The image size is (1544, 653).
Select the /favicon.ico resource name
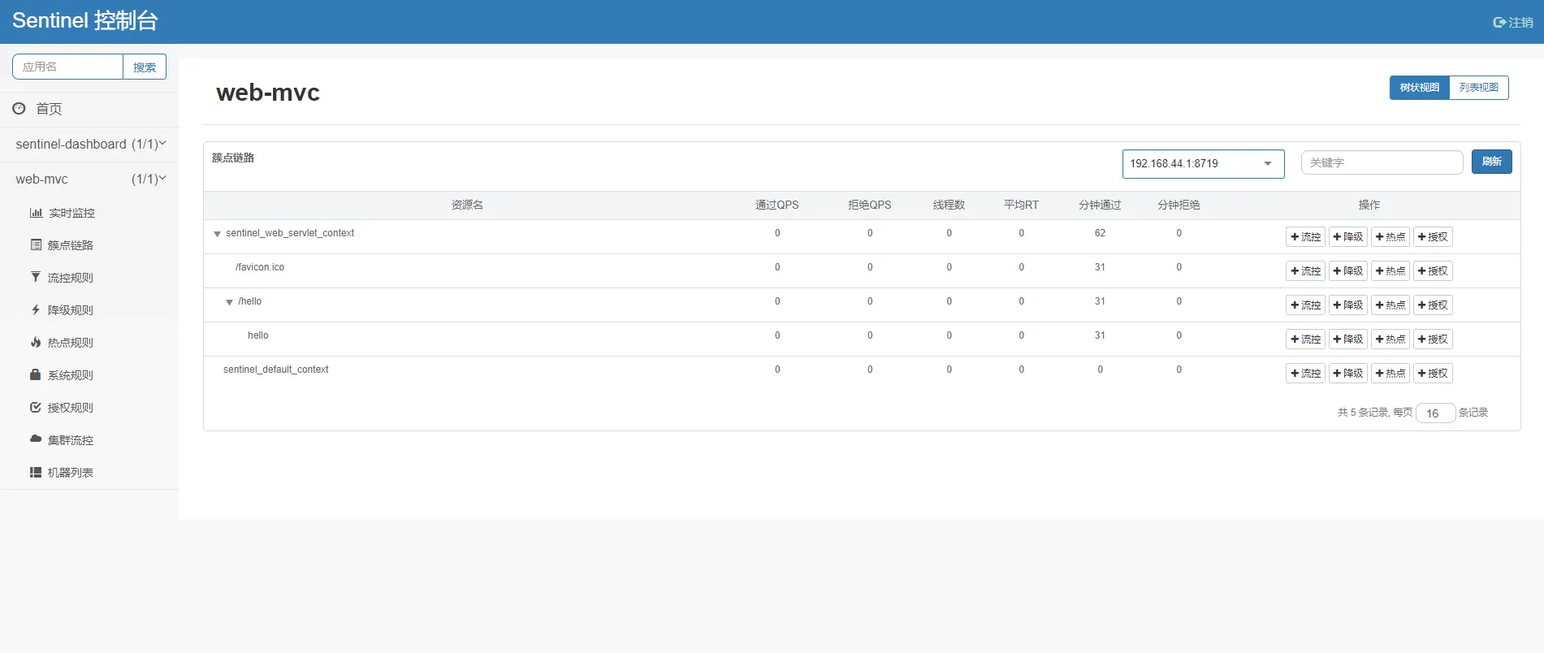coord(260,267)
